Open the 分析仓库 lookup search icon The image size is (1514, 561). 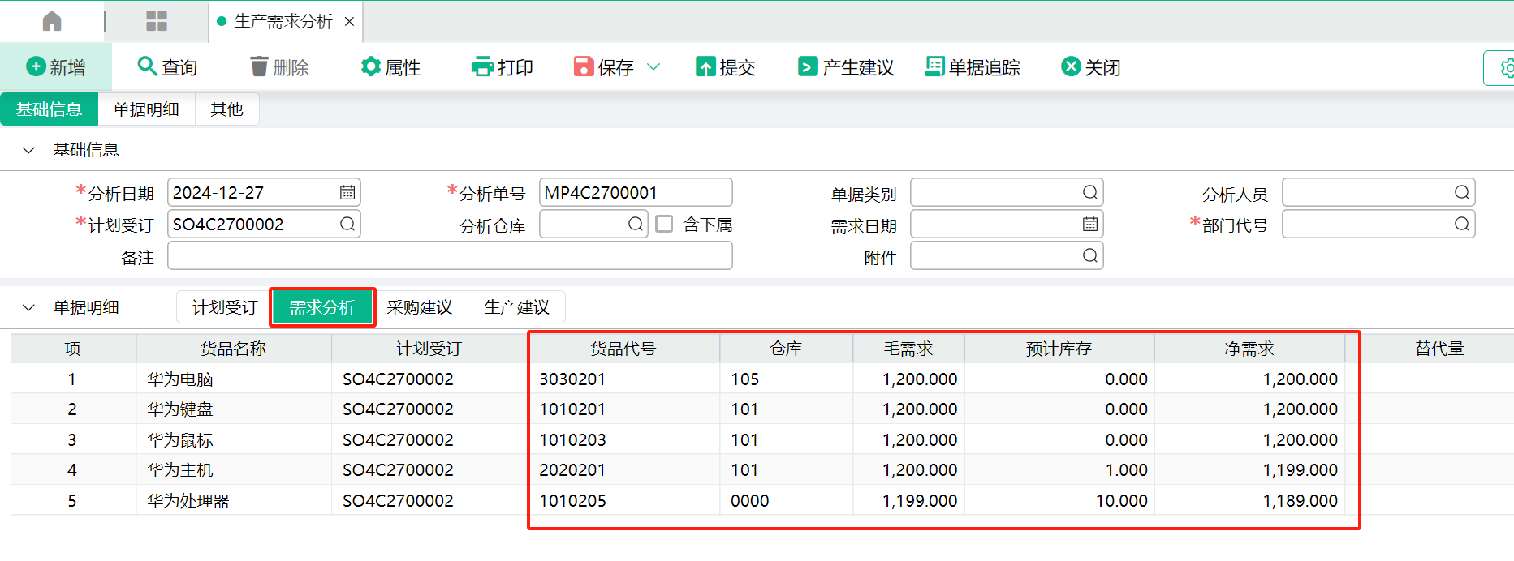click(636, 224)
